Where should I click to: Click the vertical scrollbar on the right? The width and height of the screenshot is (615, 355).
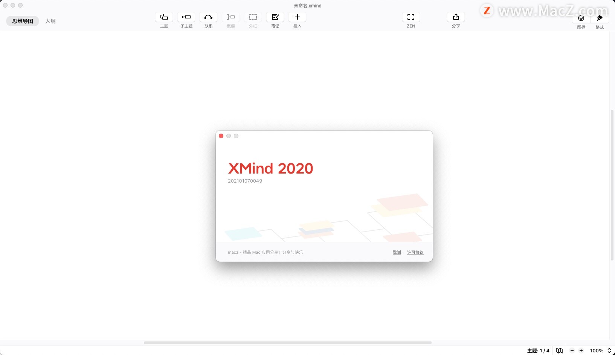612,185
